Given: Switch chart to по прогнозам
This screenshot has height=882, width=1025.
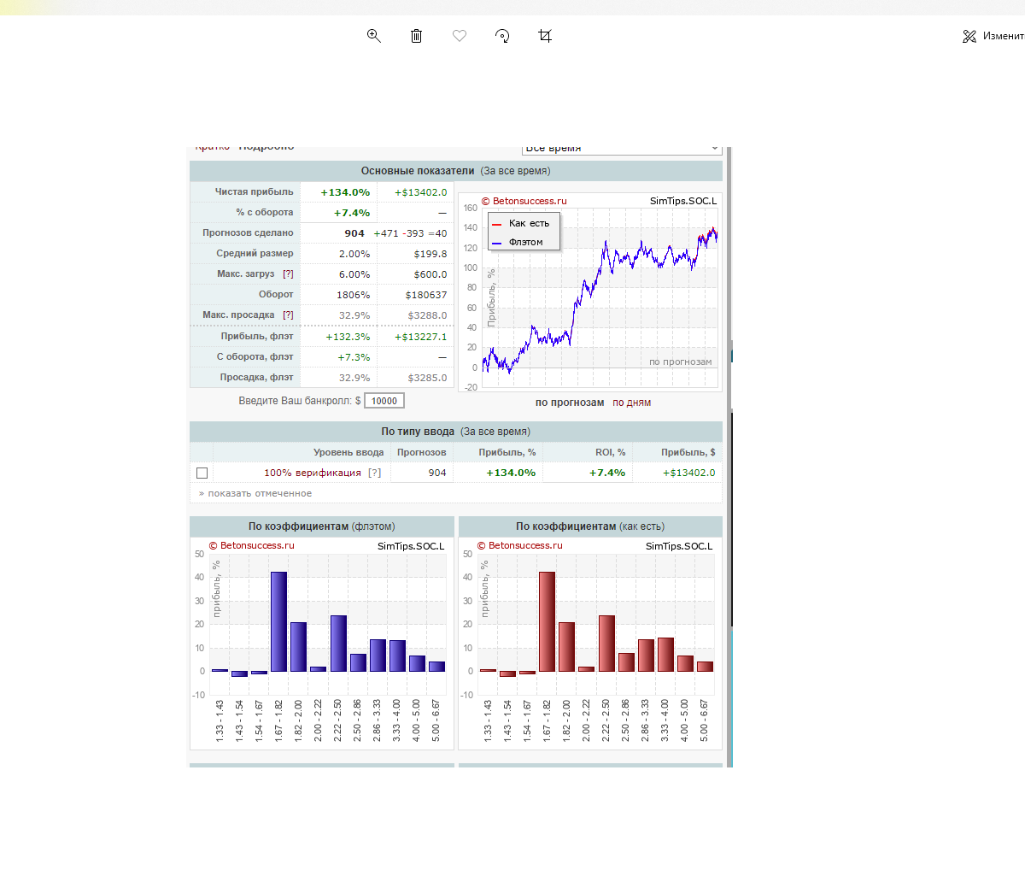Looking at the screenshot, I should [570, 403].
